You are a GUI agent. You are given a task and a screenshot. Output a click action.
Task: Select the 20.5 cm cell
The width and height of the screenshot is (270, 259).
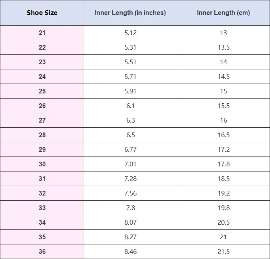223,222
